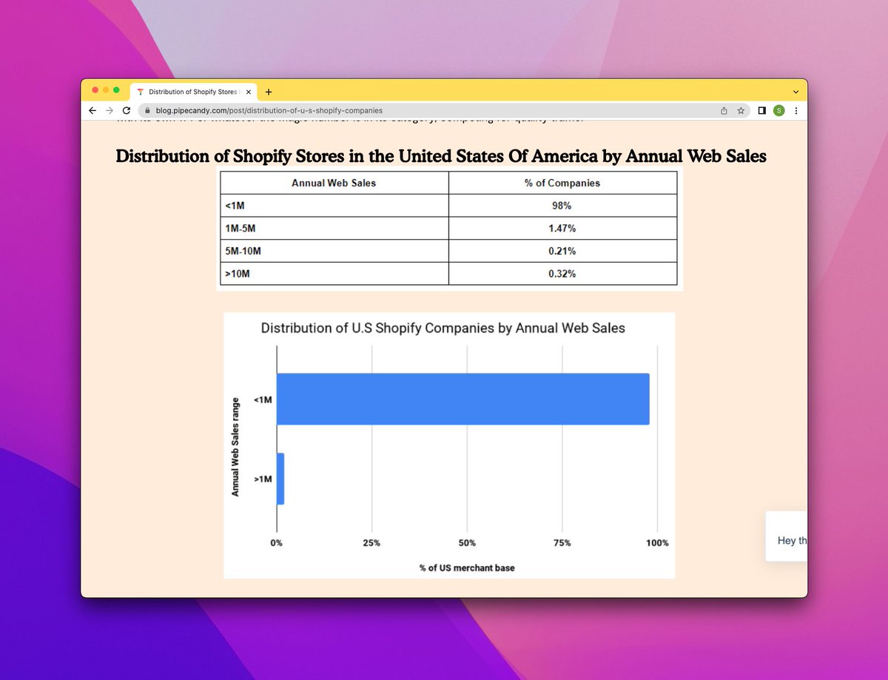Click the page heading about Shopify Stores distribution

pos(441,156)
